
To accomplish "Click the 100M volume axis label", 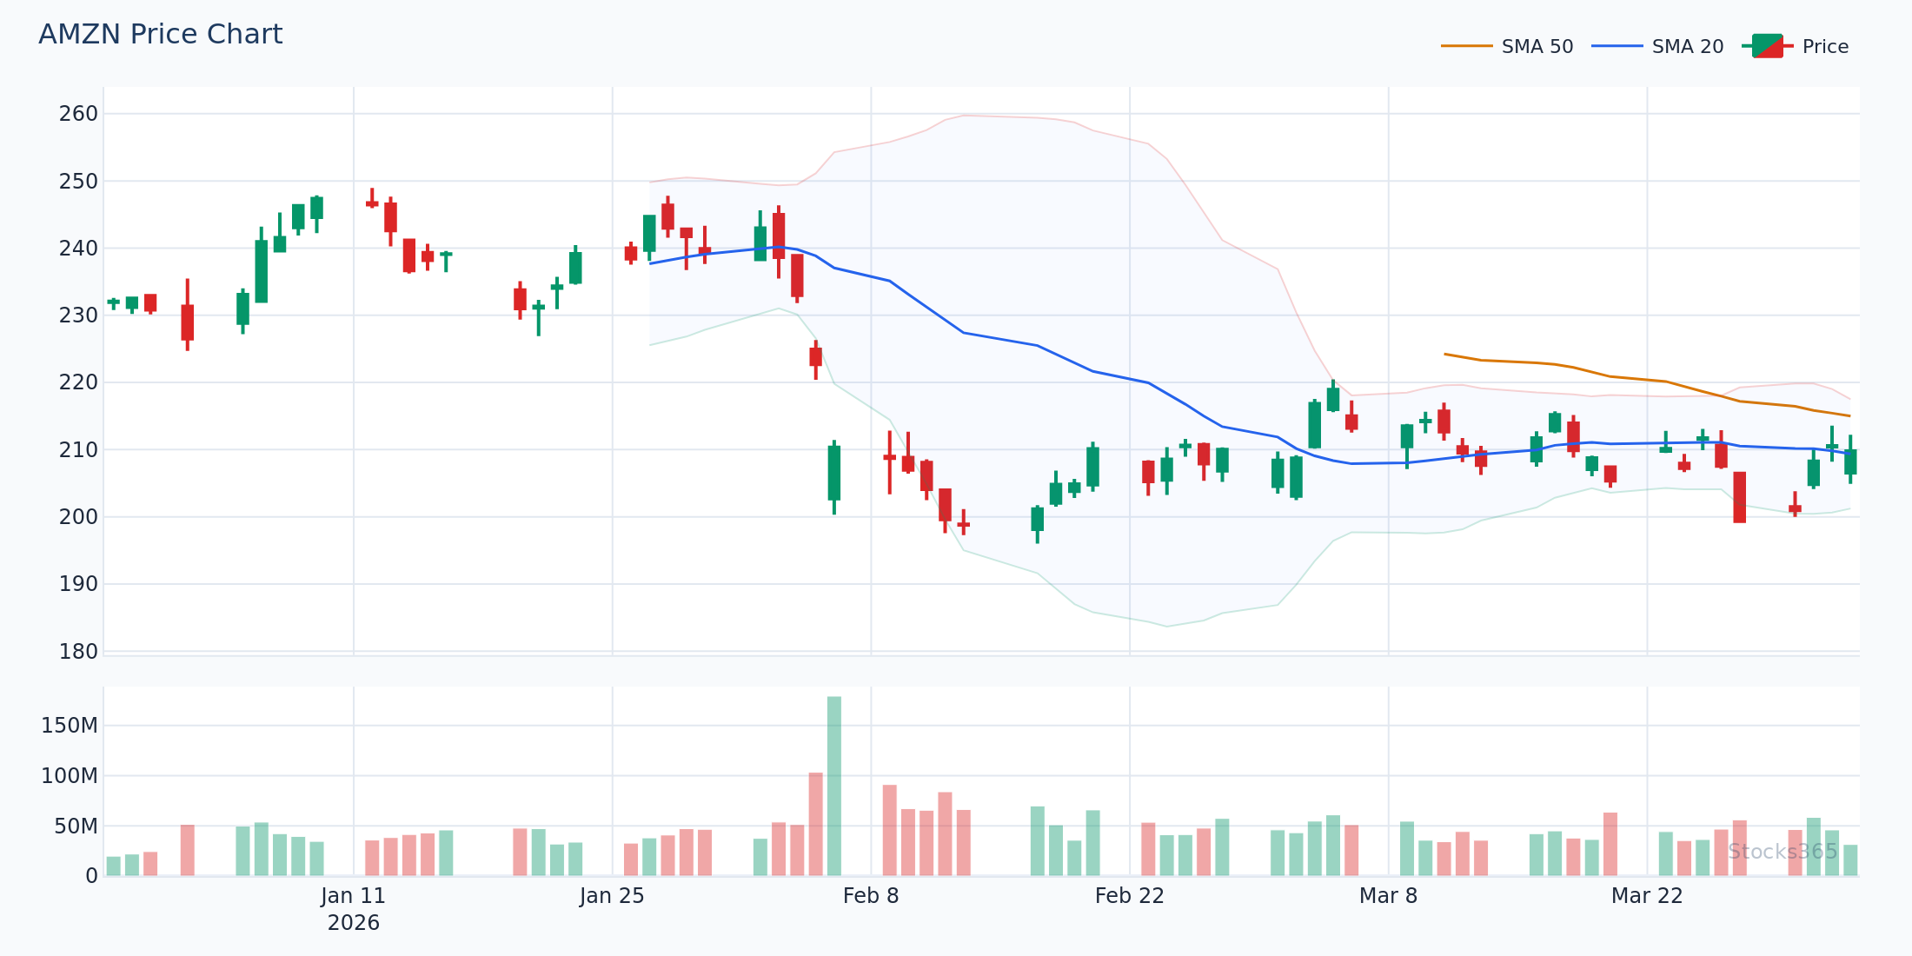I will (x=70, y=776).
